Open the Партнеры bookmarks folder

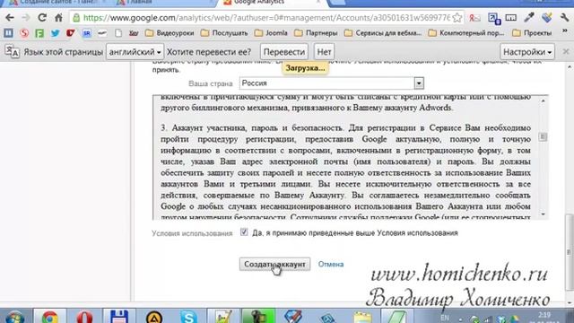tap(316, 33)
